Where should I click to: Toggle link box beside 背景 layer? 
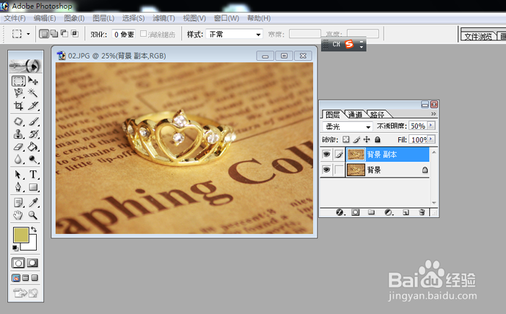[338, 170]
